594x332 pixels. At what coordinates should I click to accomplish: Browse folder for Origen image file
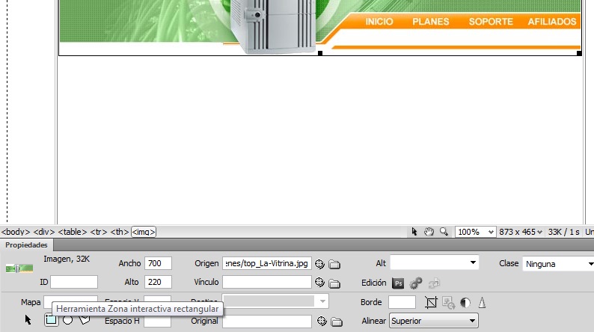[334, 264]
